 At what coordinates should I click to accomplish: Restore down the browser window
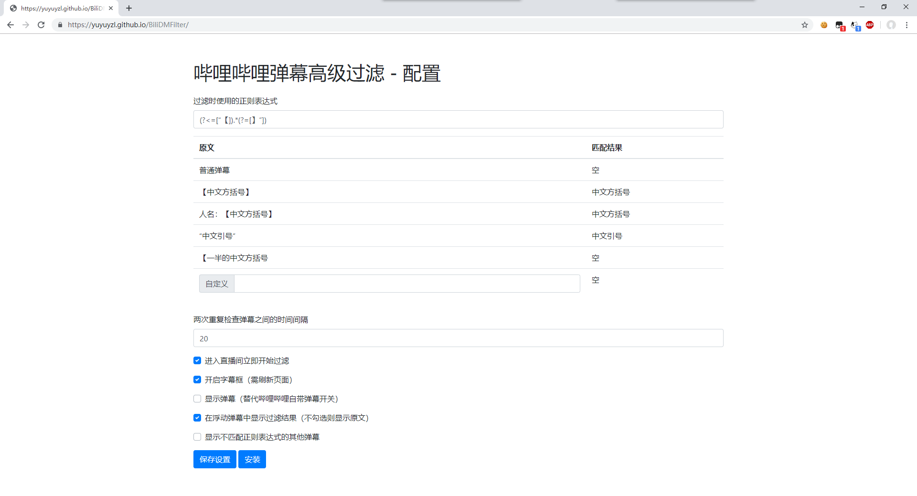pyautogui.click(x=884, y=7)
